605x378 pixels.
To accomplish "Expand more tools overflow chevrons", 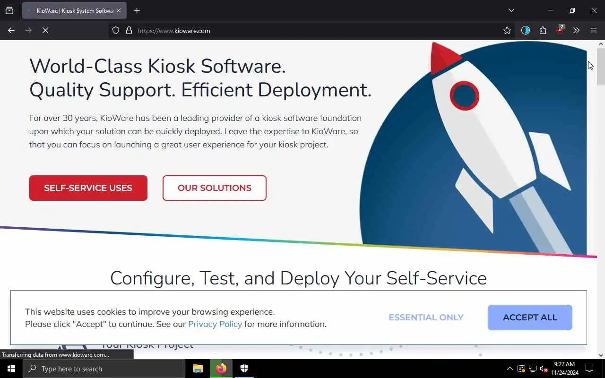I will [x=576, y=30].
